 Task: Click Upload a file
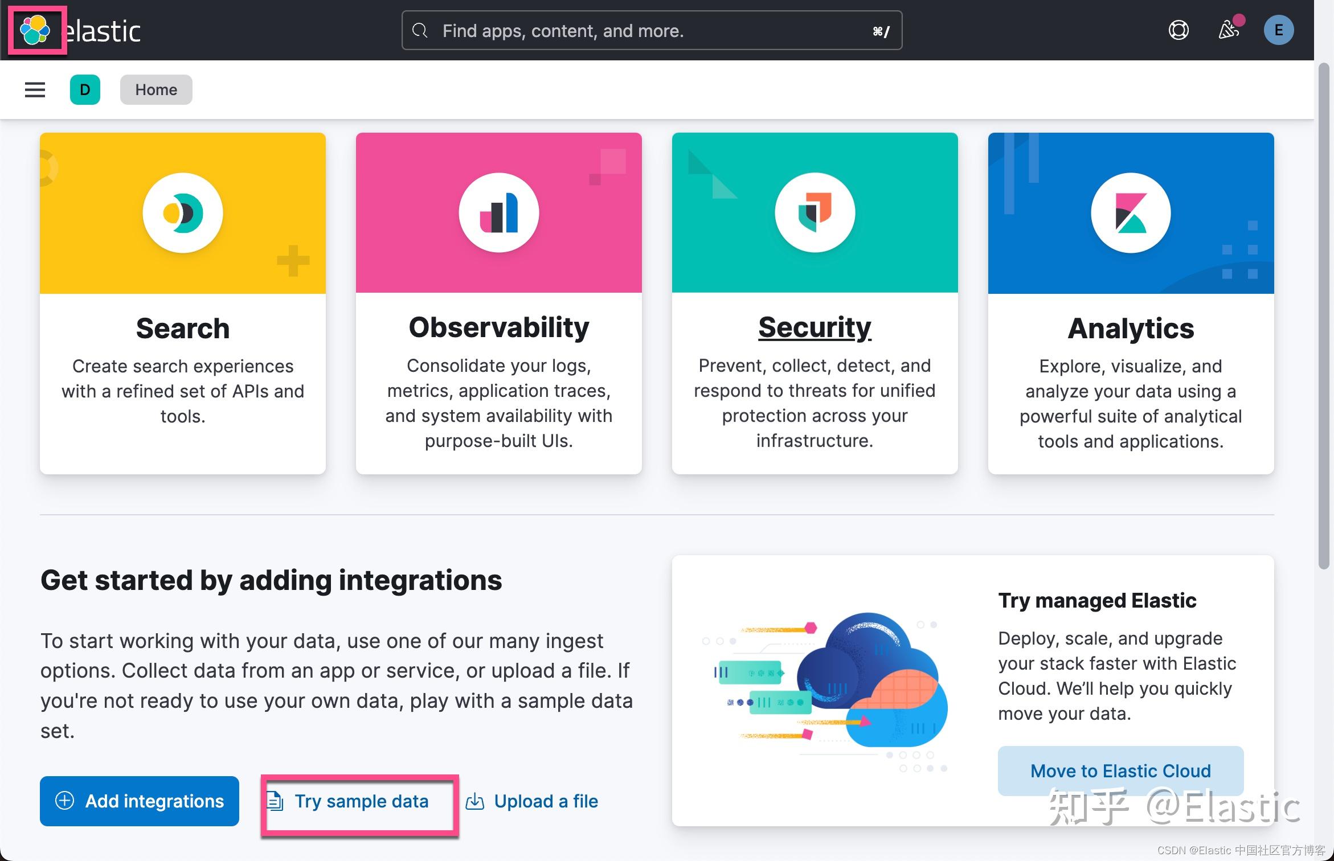click(x=546, y=801)
